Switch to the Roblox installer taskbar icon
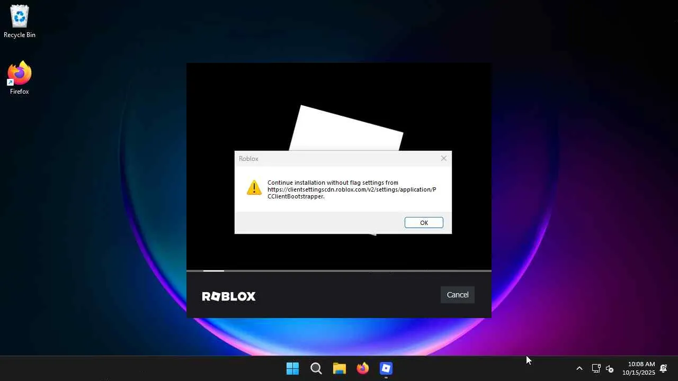Image resolution: width=678 pixels, height=381 pixels. 386,368
